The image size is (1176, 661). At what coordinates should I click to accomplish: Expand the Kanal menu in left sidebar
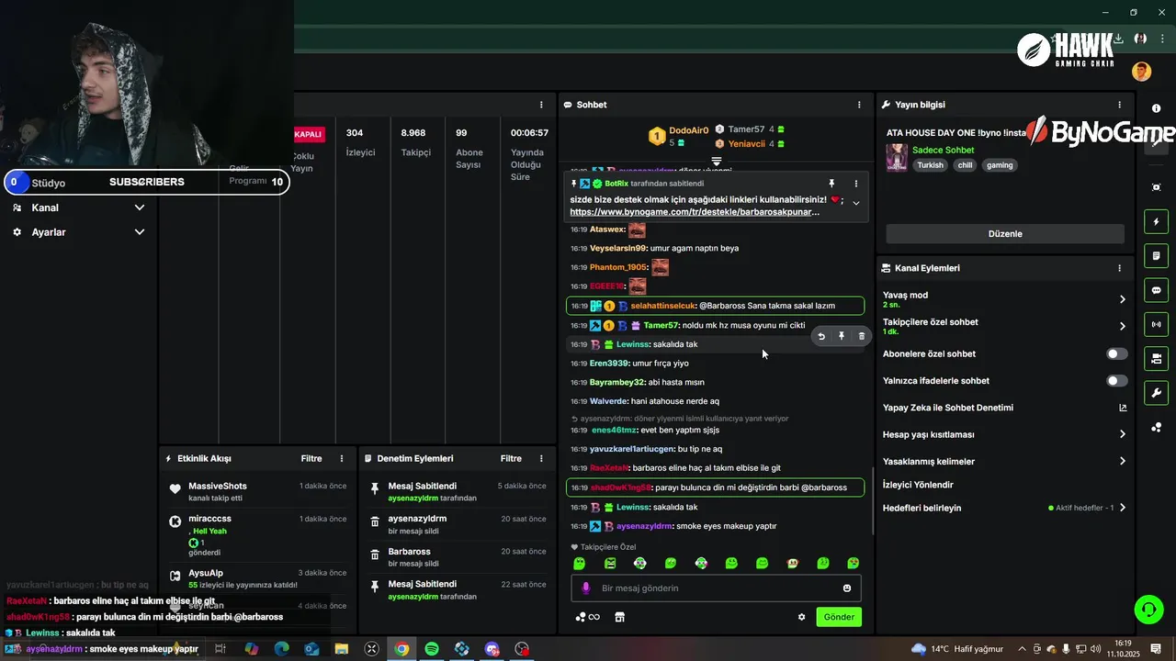click(x=140, y=207)
